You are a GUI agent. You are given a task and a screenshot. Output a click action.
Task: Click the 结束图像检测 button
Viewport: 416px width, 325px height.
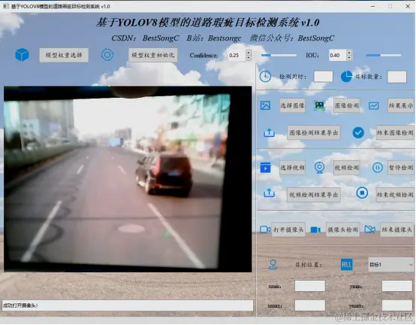point(395,132)
